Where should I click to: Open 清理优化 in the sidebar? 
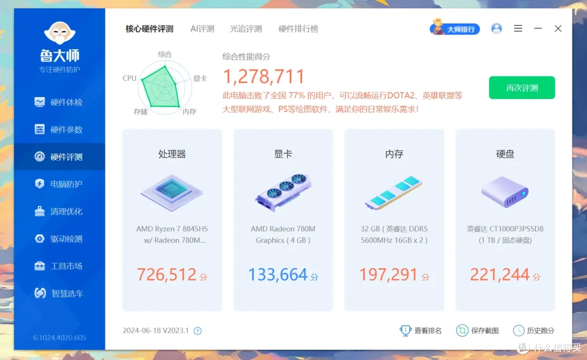click(60, 211)
